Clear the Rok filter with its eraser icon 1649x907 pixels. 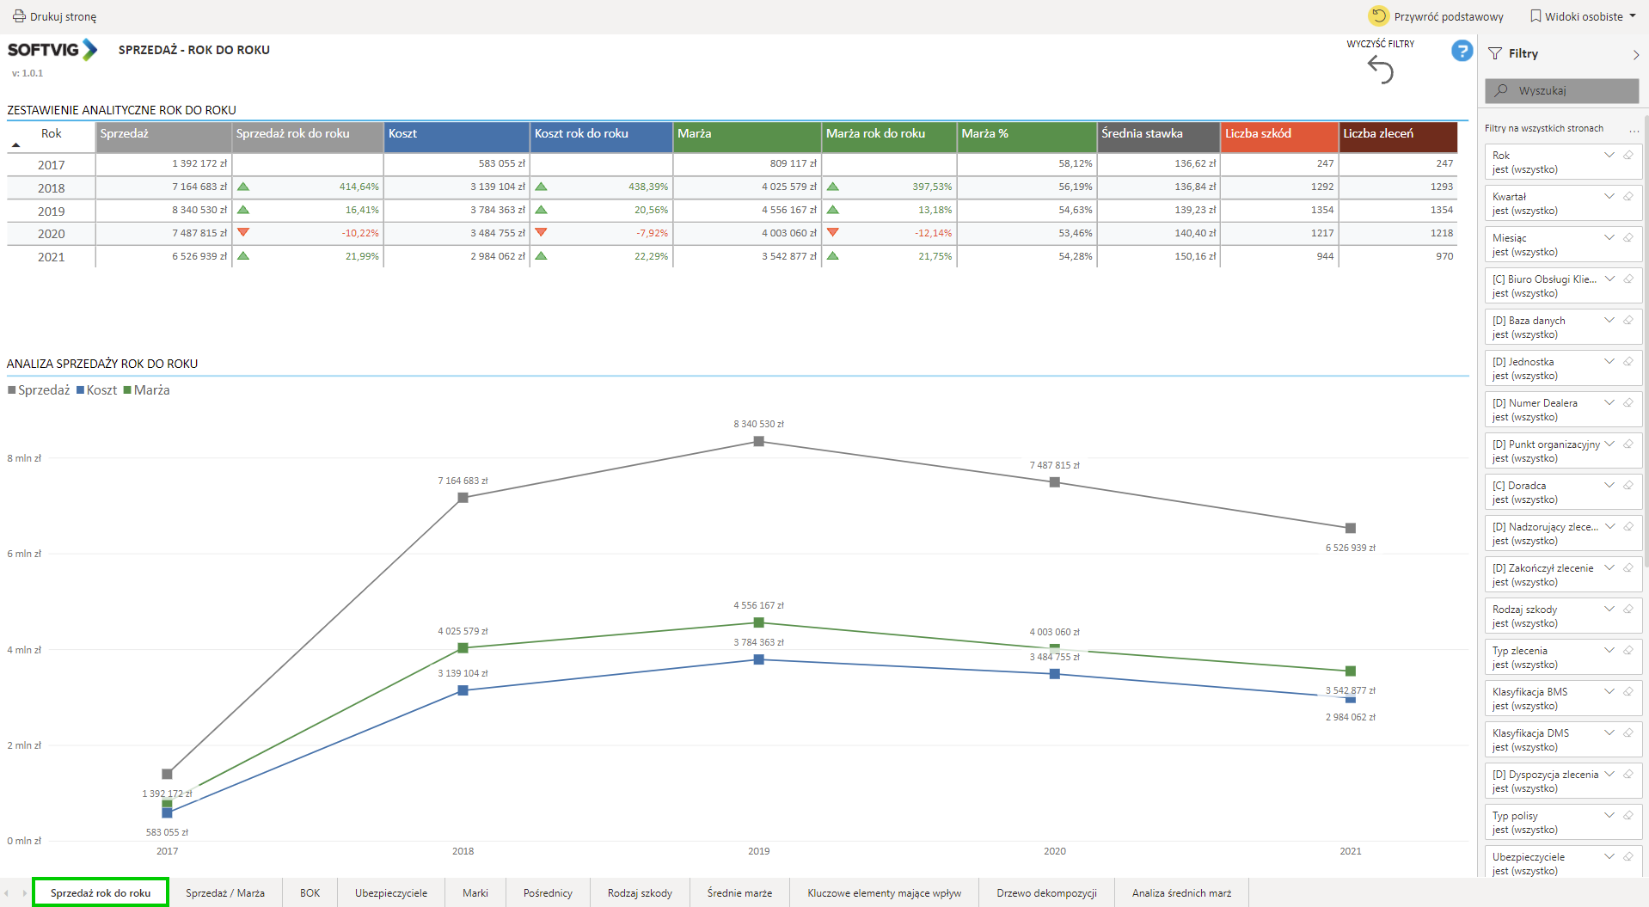click(x=1628, y=156)
